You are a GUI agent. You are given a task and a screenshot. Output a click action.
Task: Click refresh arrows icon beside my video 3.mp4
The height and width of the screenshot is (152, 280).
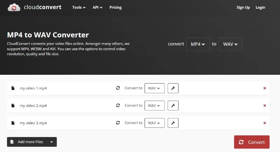118,123
